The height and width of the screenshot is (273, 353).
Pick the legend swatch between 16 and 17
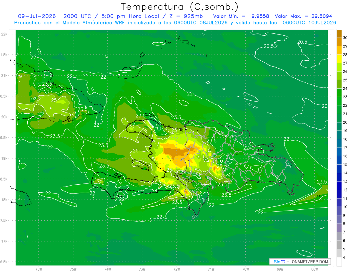pos(339,152)
